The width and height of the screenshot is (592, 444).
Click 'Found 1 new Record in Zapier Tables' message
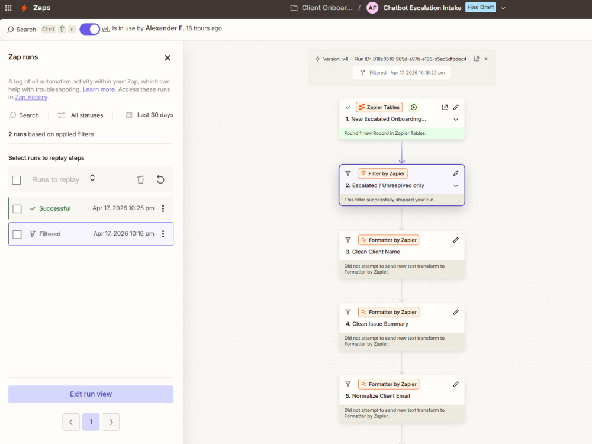[x=385, y=133]
